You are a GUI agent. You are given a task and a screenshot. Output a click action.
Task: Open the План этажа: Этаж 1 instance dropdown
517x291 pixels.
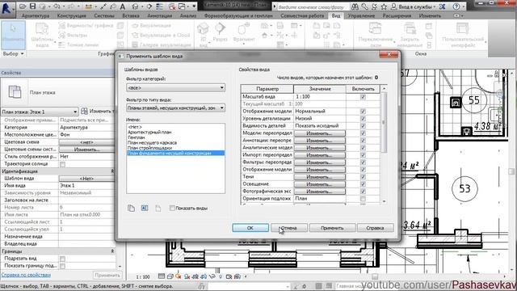40,112
